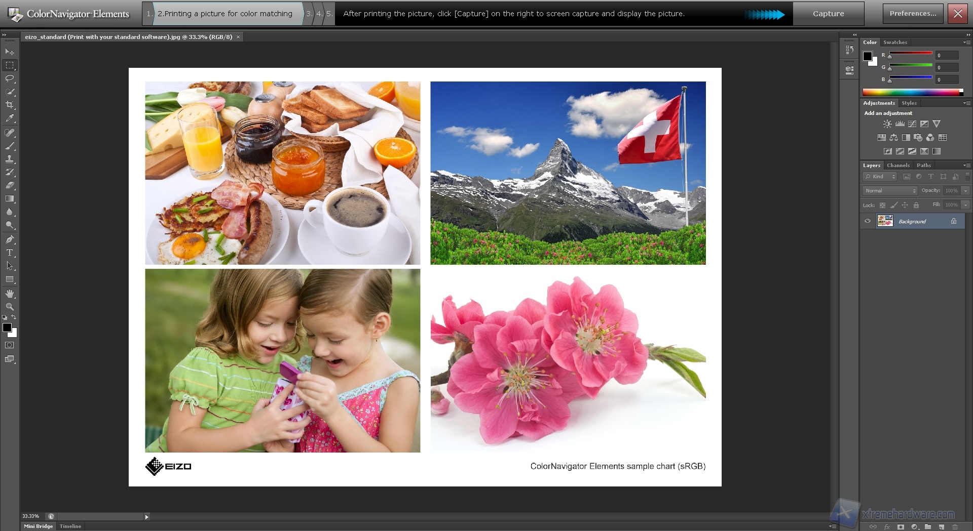Create a new layer
Screen dimensions: 973x531
(x=943, y=526)
